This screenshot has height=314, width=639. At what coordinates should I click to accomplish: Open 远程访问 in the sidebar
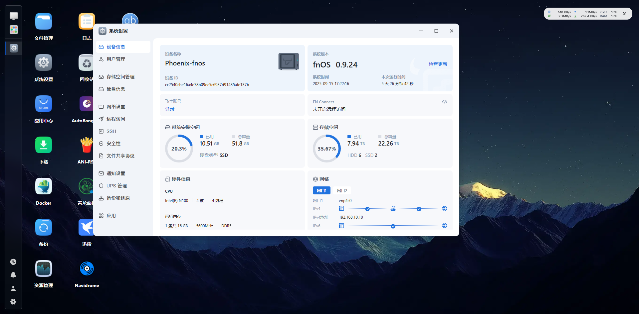tap(123, 119)
